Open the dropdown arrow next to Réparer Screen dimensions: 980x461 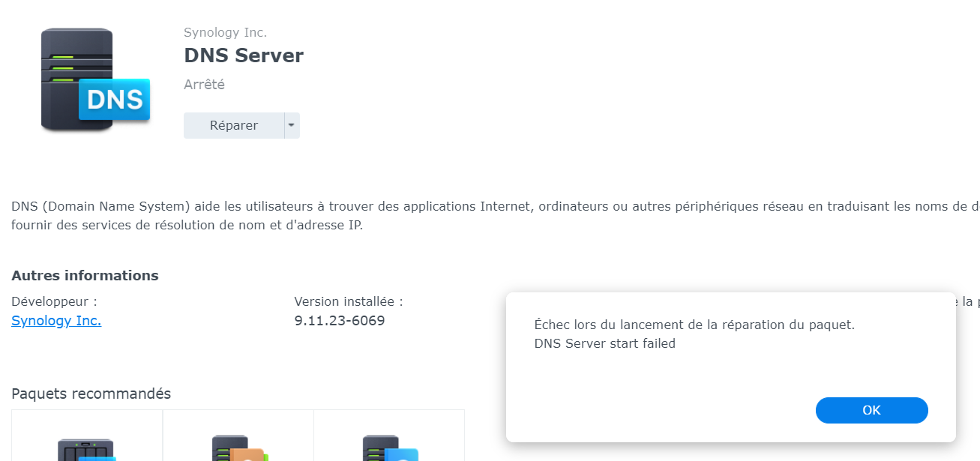coord(292,125)
